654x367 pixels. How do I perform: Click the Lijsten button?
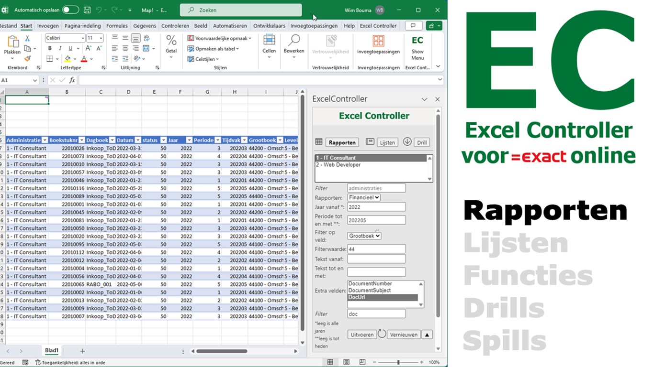[x=387, y=142]
